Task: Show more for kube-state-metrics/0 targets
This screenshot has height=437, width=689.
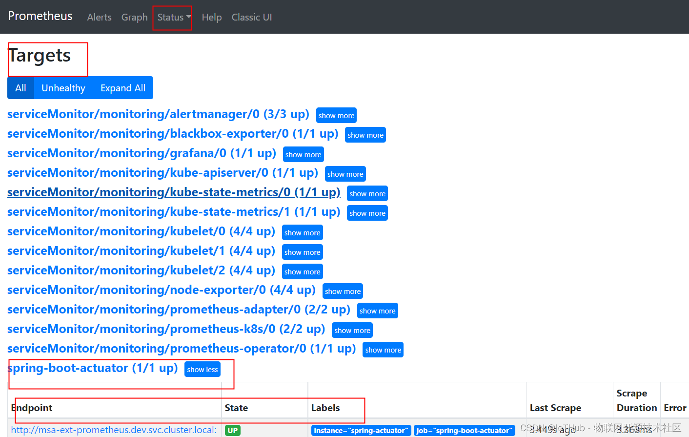Action: coord(367,193)
